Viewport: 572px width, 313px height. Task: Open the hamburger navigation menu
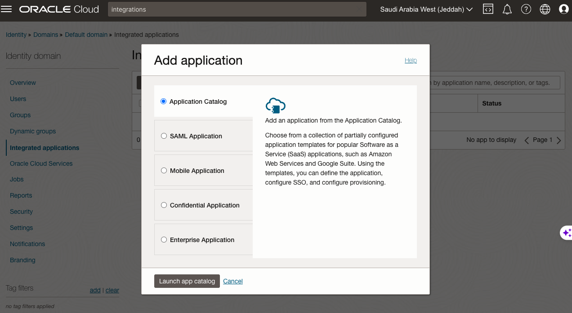pos(7,9)
